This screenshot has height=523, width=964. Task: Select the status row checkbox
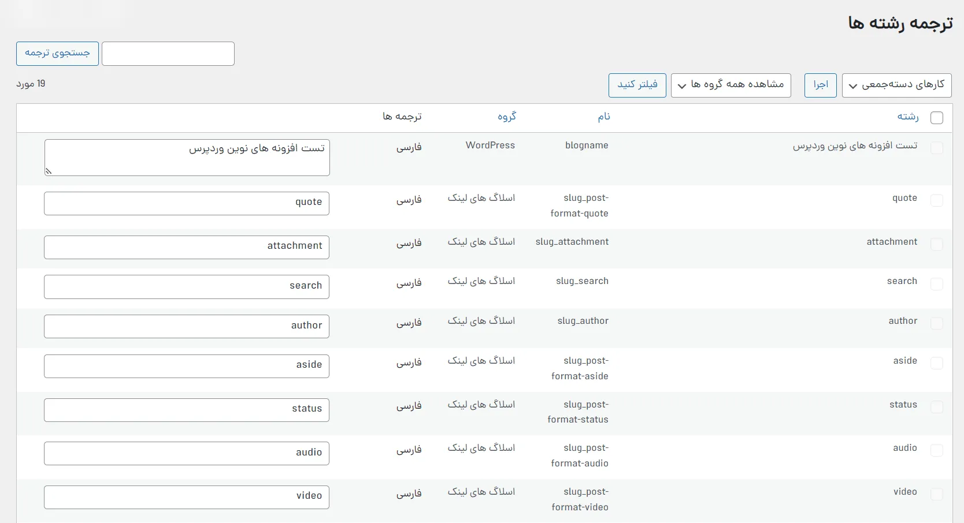coord(937,407)
